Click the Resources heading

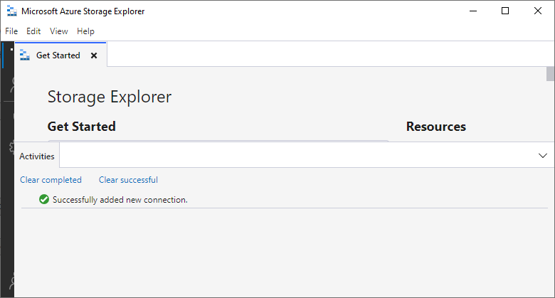435,127
